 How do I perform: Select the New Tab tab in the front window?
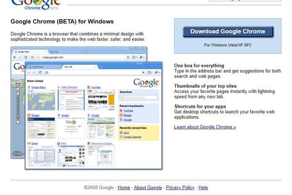[80, 67]
